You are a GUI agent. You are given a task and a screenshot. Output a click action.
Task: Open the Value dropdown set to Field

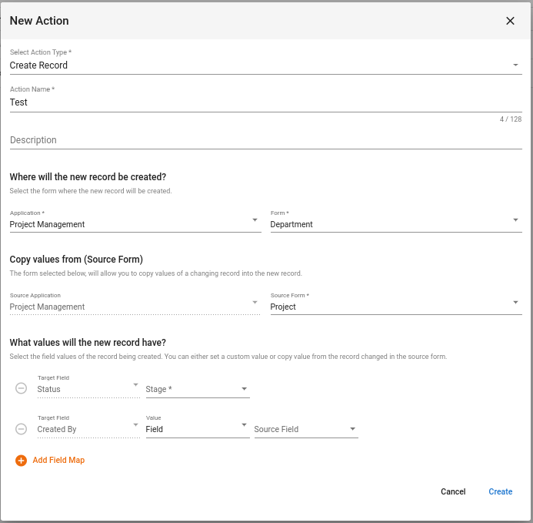pyautogui.click(x=198, y=429)
